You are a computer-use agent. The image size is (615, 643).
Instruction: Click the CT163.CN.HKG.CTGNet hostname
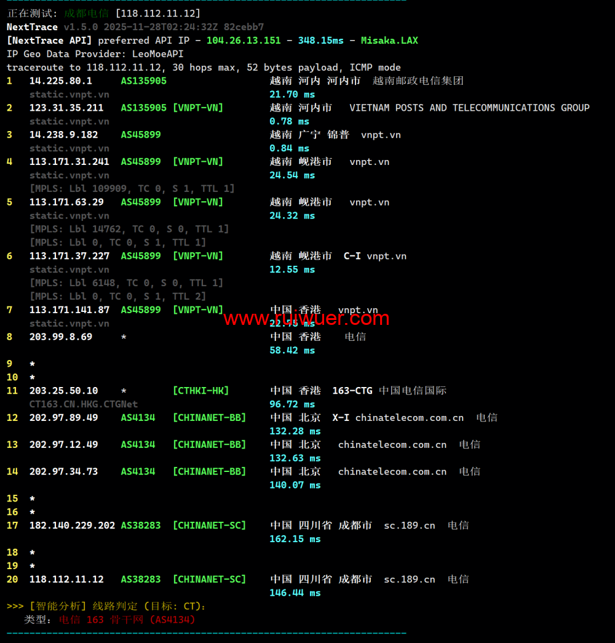[84, 404]
